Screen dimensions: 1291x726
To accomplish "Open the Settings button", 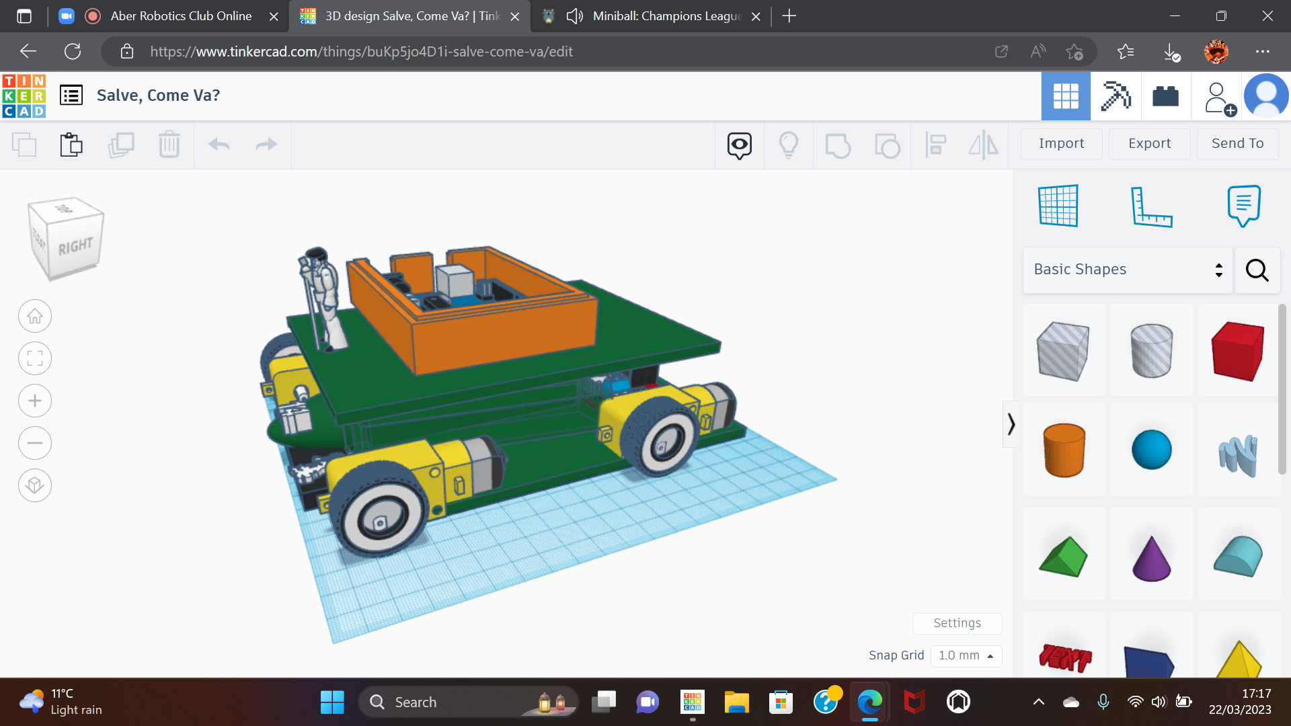I will (957, 623).
